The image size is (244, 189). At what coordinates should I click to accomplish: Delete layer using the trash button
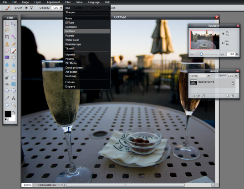(x=232, y=96)
